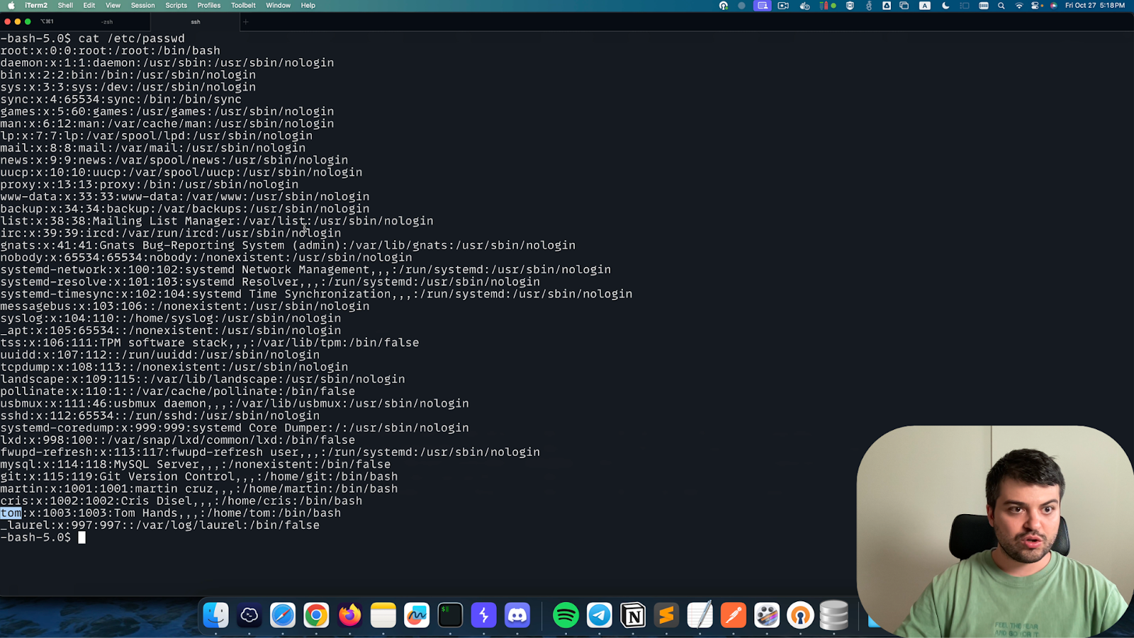Open the iTerm2 application menu
The height and width of the screenshot is (638, 1134).
click(36, 5)
